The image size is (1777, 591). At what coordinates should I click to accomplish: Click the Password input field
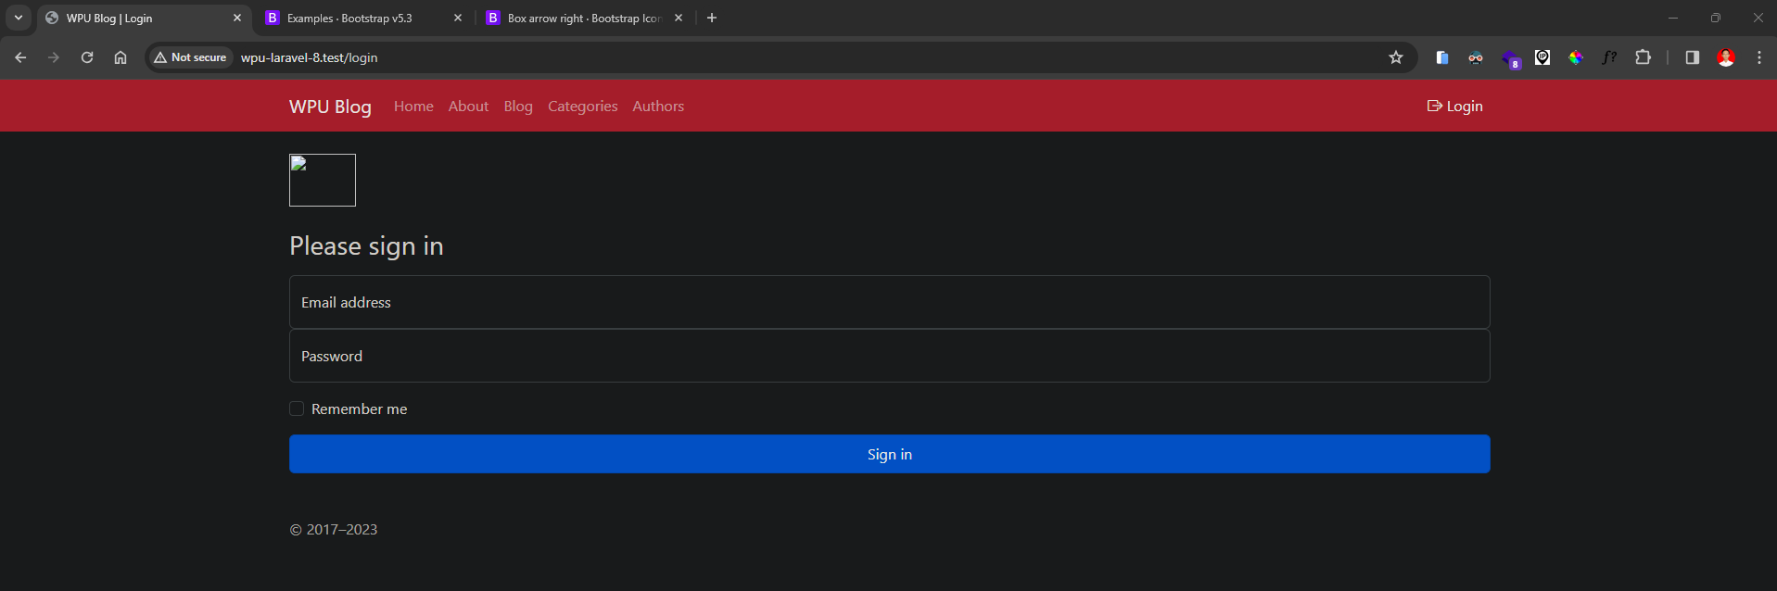coord(889,356)
